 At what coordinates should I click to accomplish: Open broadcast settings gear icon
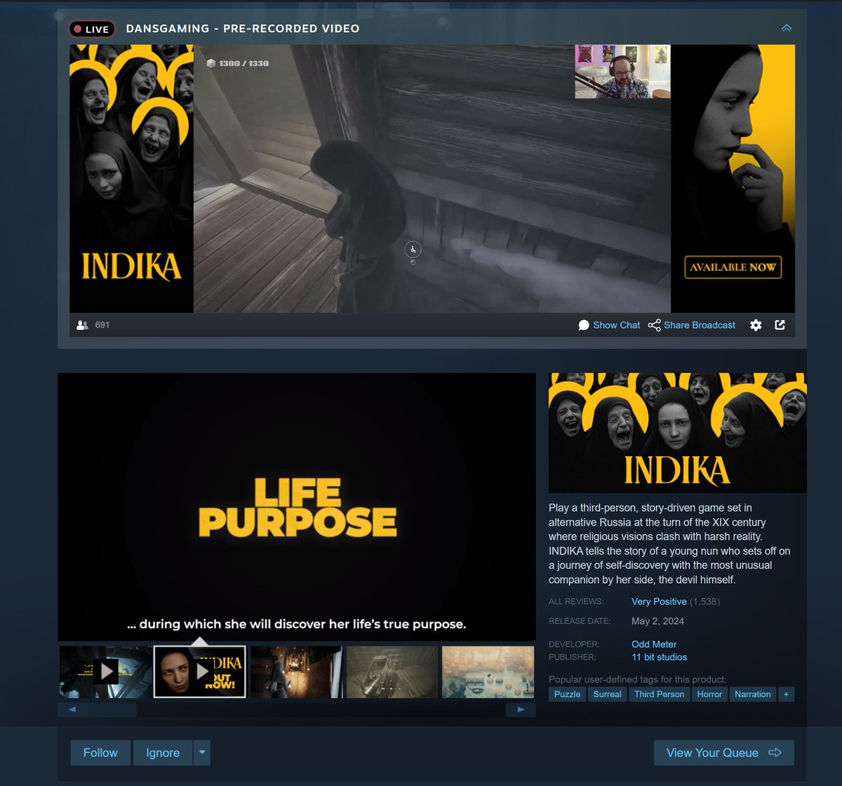[x=756, y=325]
